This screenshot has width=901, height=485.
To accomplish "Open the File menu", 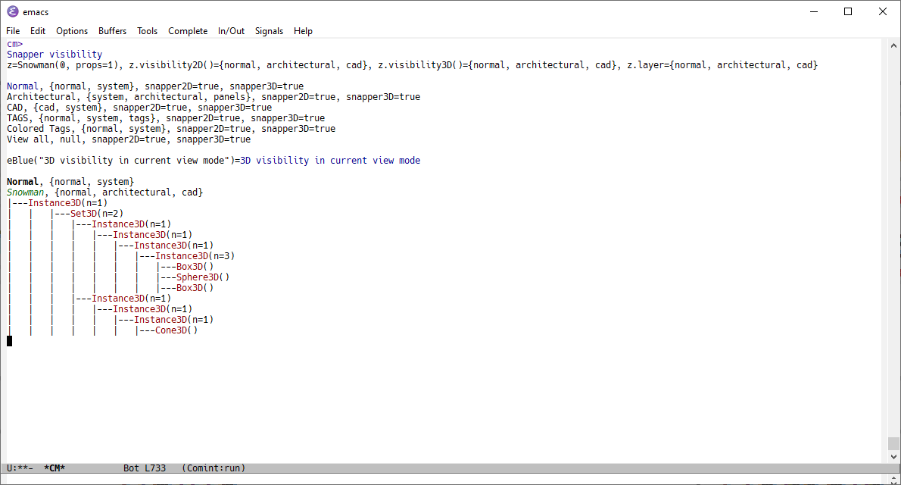I will click(x=13, y=31).
